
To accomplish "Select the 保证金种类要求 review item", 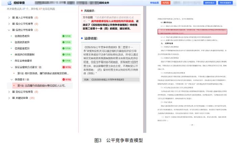I will tap(23, 61).
